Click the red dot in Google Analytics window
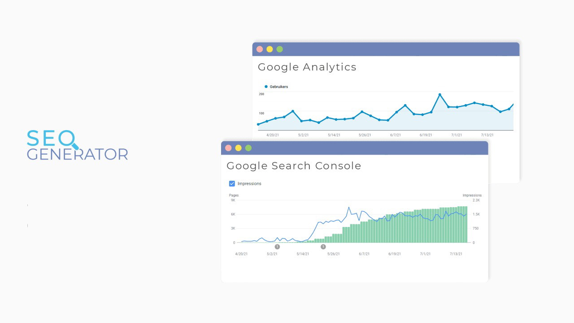The image size is (574, 323). 260,49
